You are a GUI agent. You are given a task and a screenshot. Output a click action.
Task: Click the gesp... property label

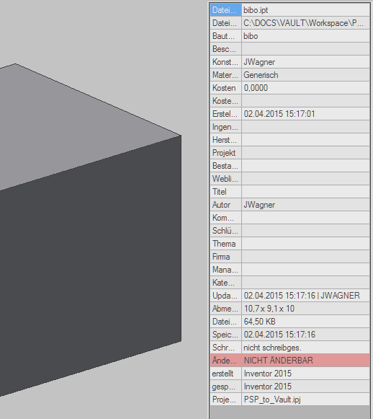coord(225,386)
